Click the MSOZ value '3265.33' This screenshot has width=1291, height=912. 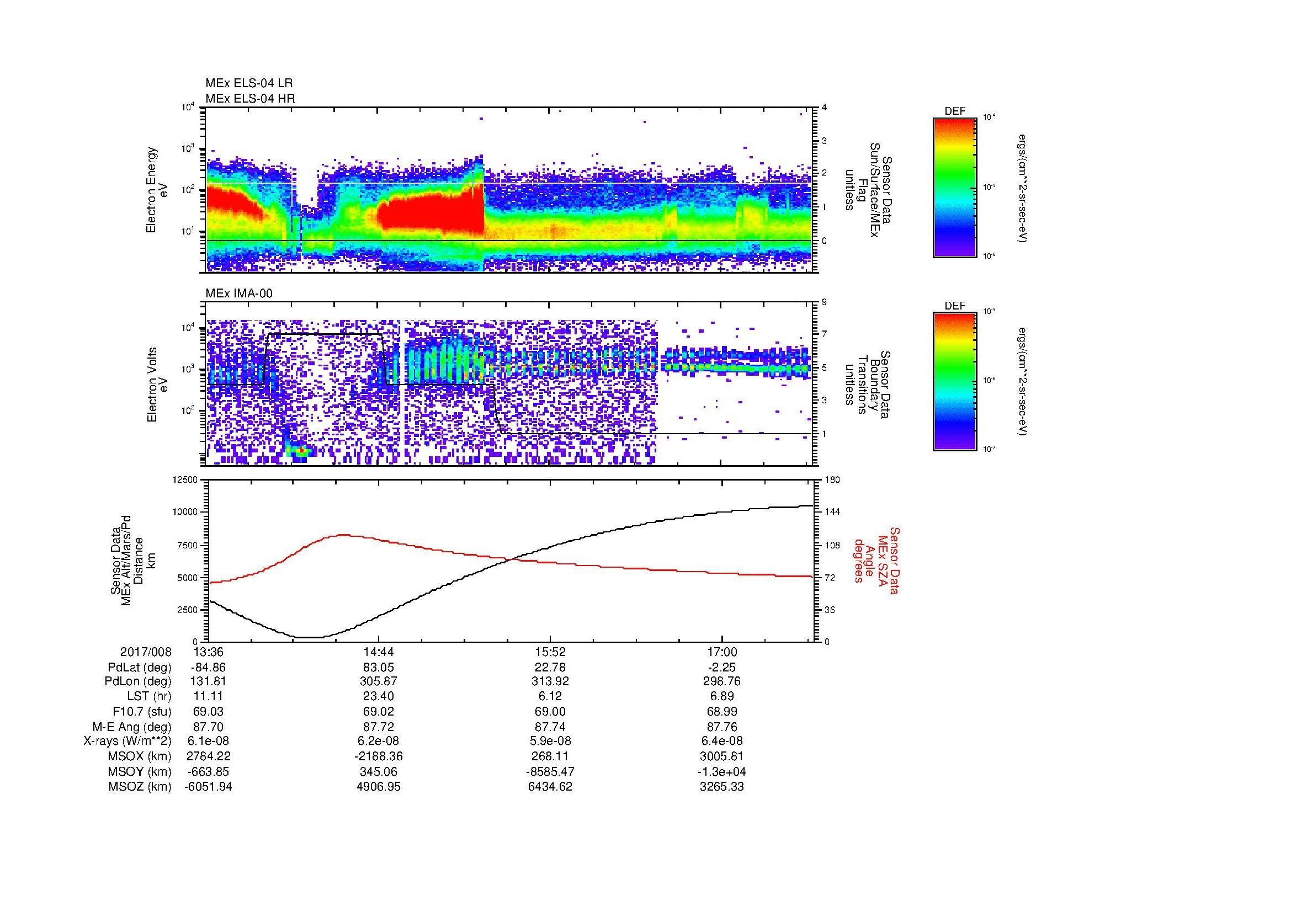pyautogui.click(x=722, y=787)
